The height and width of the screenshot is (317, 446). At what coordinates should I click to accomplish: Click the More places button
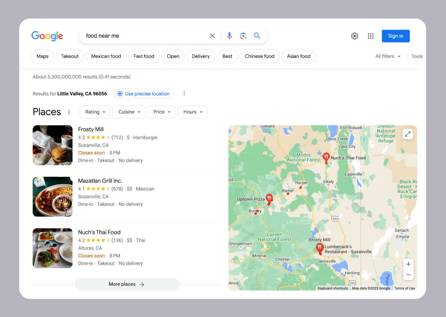click(x=127, y=284)
